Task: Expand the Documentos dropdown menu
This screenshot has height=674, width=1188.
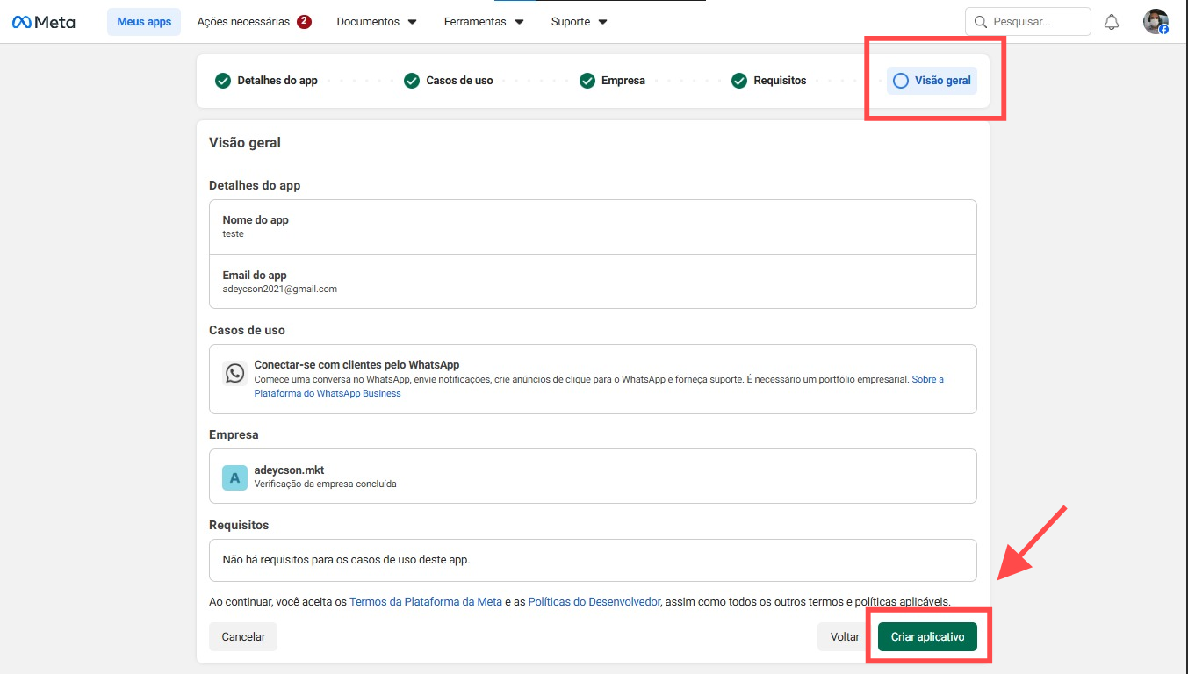Action: 377,22
